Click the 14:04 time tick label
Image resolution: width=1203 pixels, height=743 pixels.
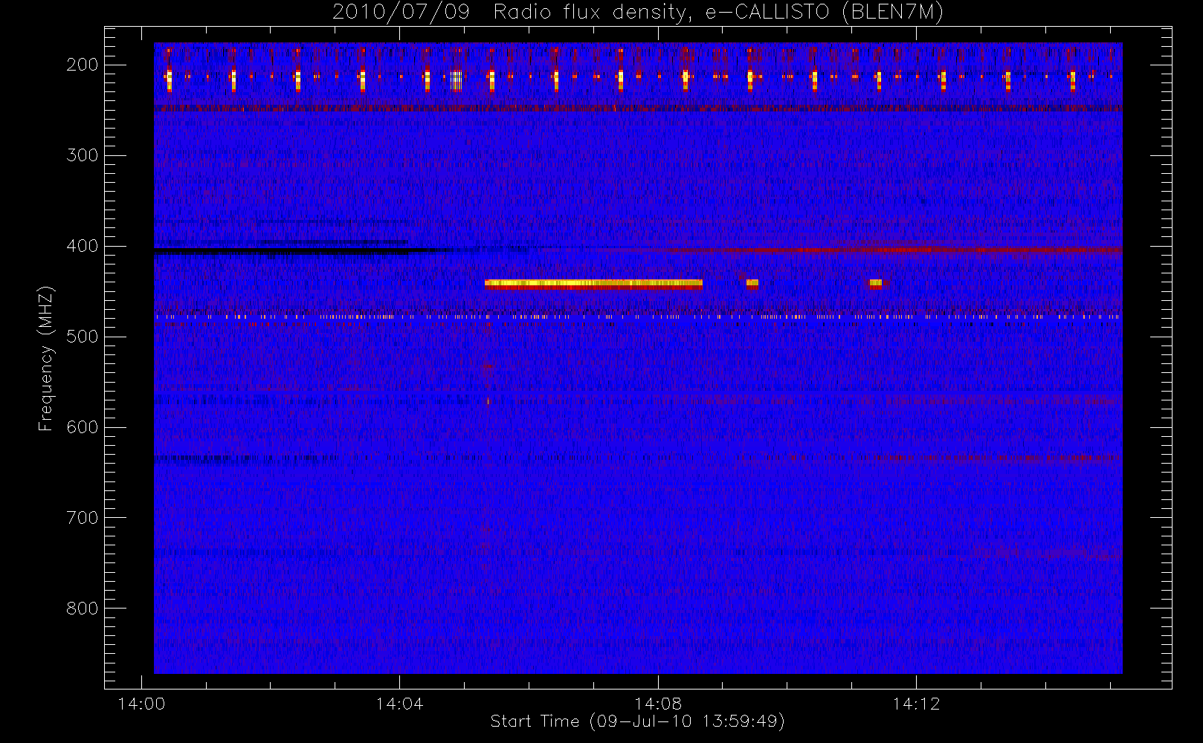399,704
